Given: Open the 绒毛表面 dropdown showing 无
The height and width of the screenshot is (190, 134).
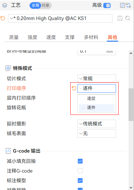Looking at the screenshot, I should [97, 134].
